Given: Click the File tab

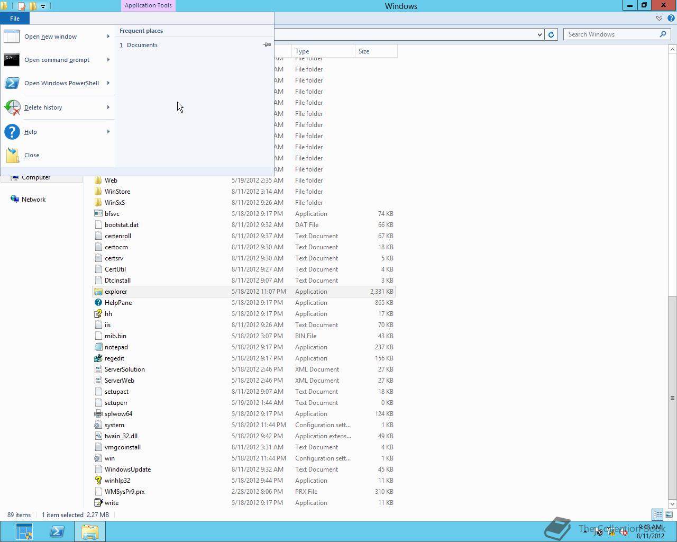Looking at the screenshot, I should pos(15,19).
